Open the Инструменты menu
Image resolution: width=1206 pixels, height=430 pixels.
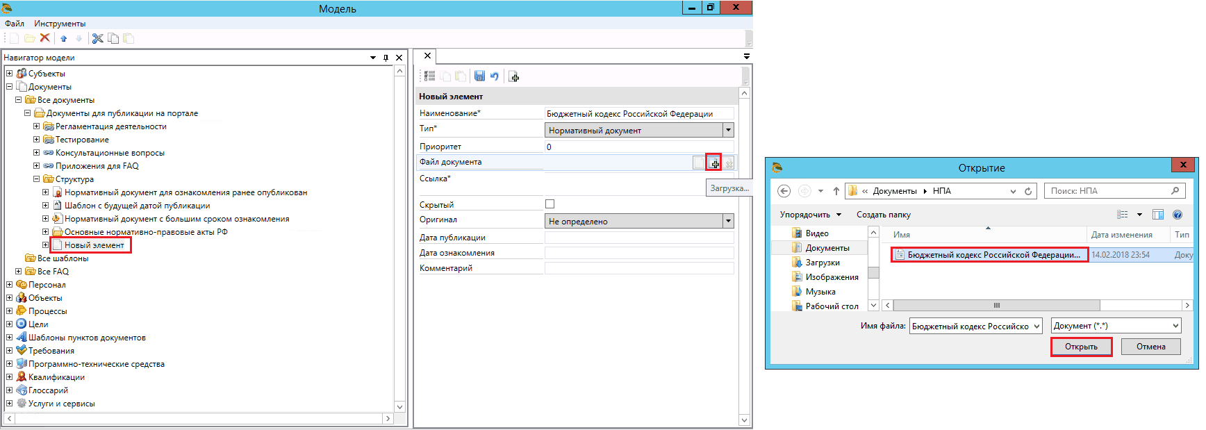(x=60, y=24)
